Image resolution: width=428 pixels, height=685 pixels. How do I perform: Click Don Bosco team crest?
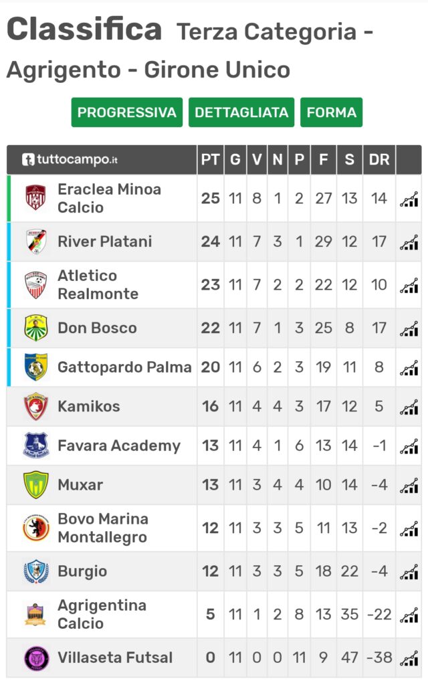[x=36, y=328]
